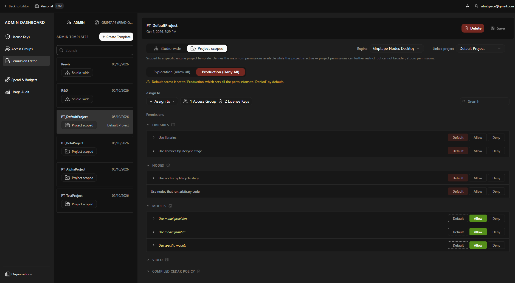The height and width of the screenshot is (283, 515).
Task: Open the Engine dropdown
Action: tap(396, 48)
